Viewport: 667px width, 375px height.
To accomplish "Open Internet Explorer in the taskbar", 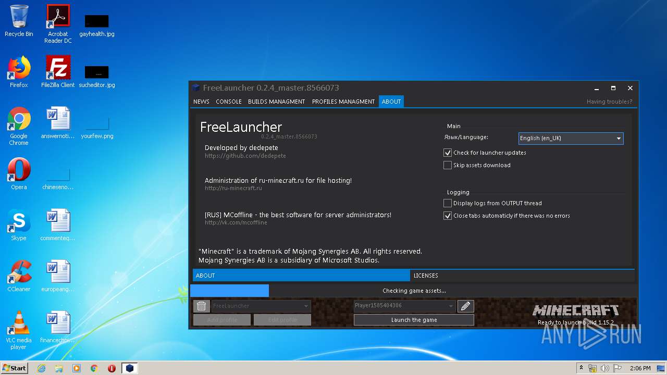I will [42, 368].
